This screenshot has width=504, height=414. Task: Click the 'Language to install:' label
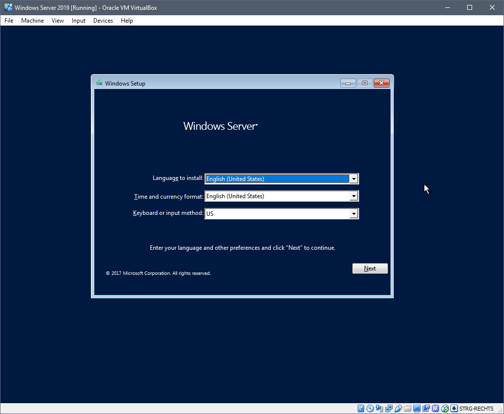178,178
